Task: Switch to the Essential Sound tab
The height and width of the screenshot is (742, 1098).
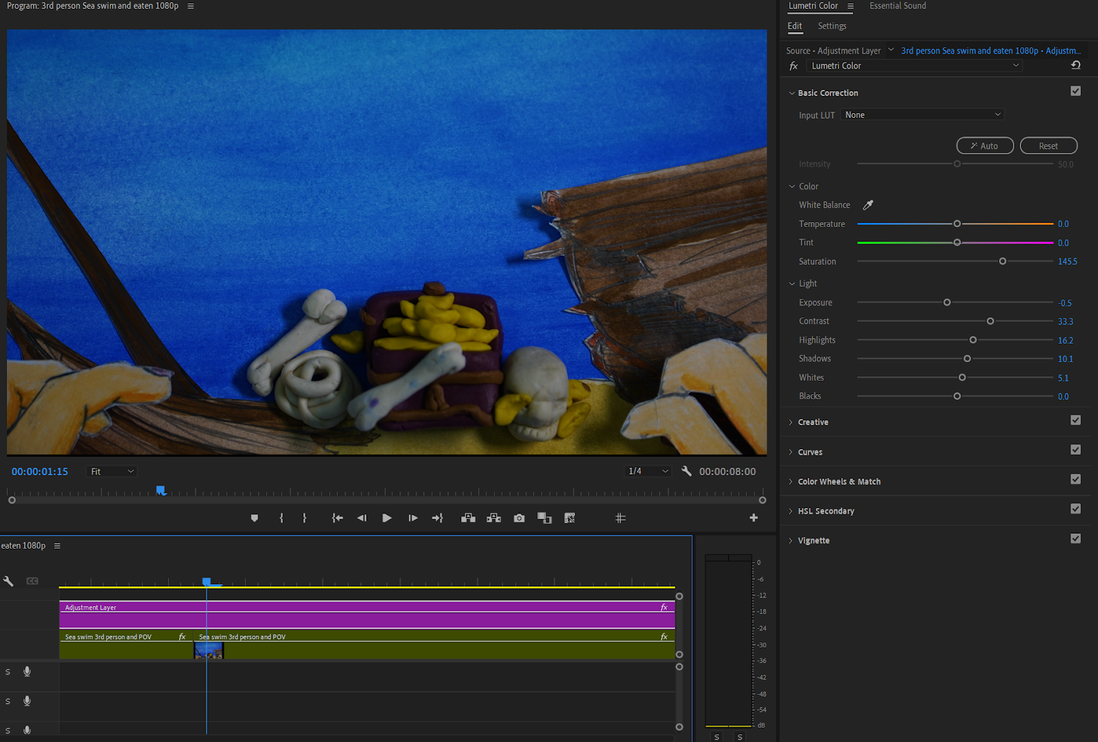Action: pos(898,6)
